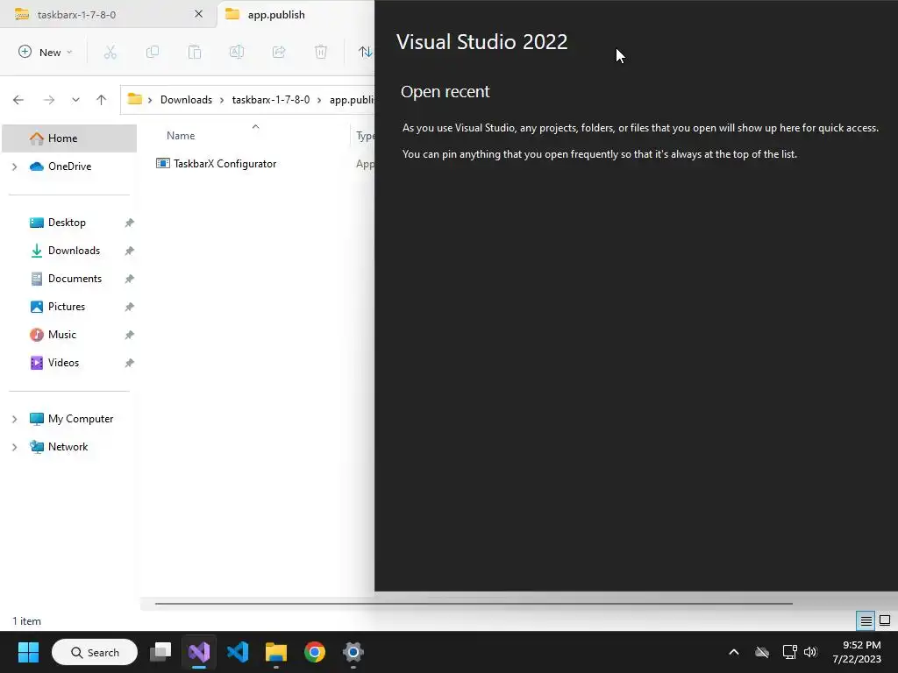Click the app.publish breadcrumb segment
898x673 pixels.
tap(351, 100)
